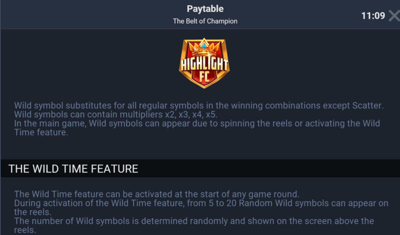
Task: Click the HIGHLIGHT lettering on the shield
Action: pos(204,64)
